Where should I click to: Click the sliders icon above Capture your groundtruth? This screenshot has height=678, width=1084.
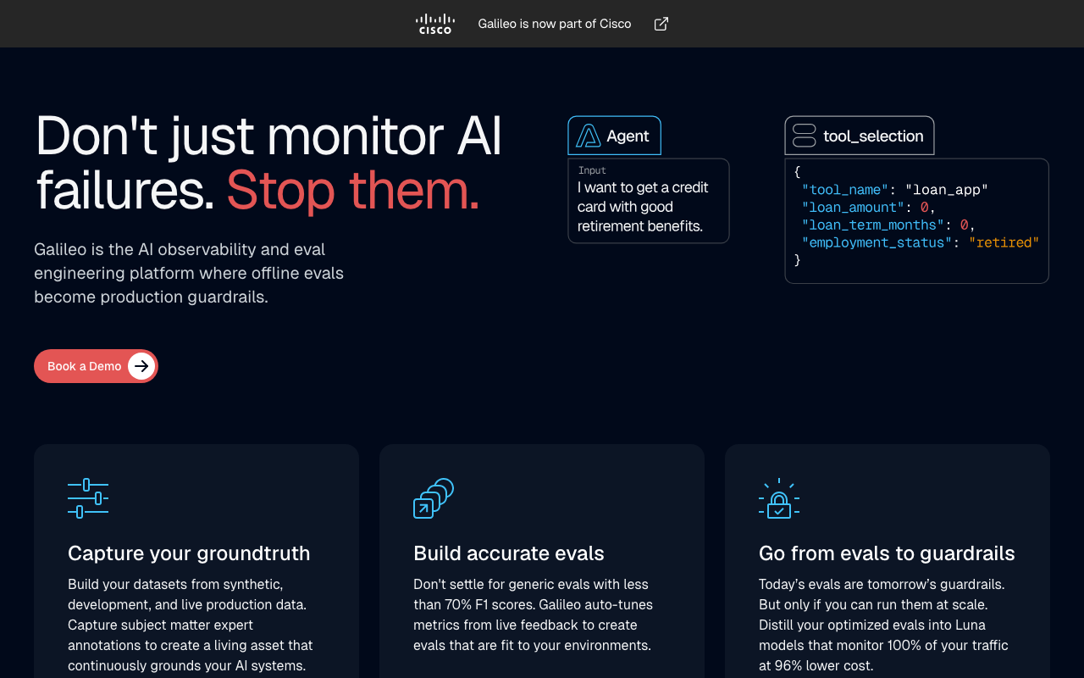(x=88, y=498)
